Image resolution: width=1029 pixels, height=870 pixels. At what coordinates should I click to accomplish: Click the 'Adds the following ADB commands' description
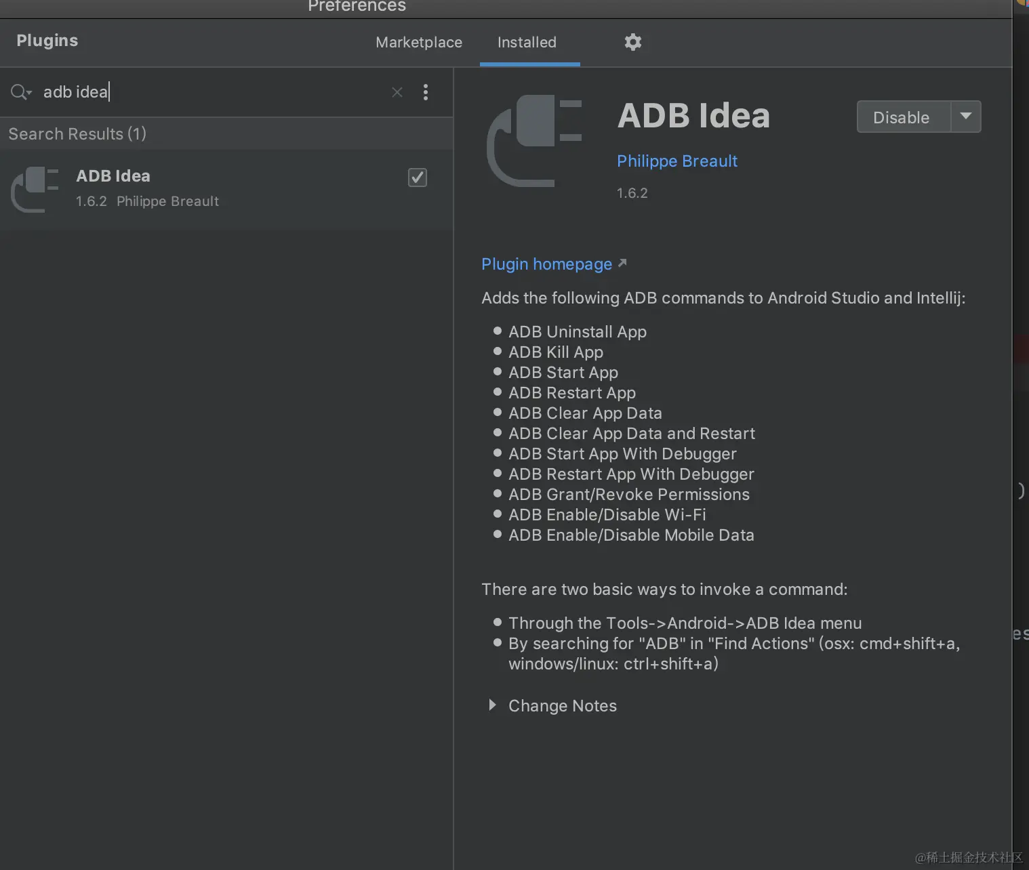click(x=723, y=298)
